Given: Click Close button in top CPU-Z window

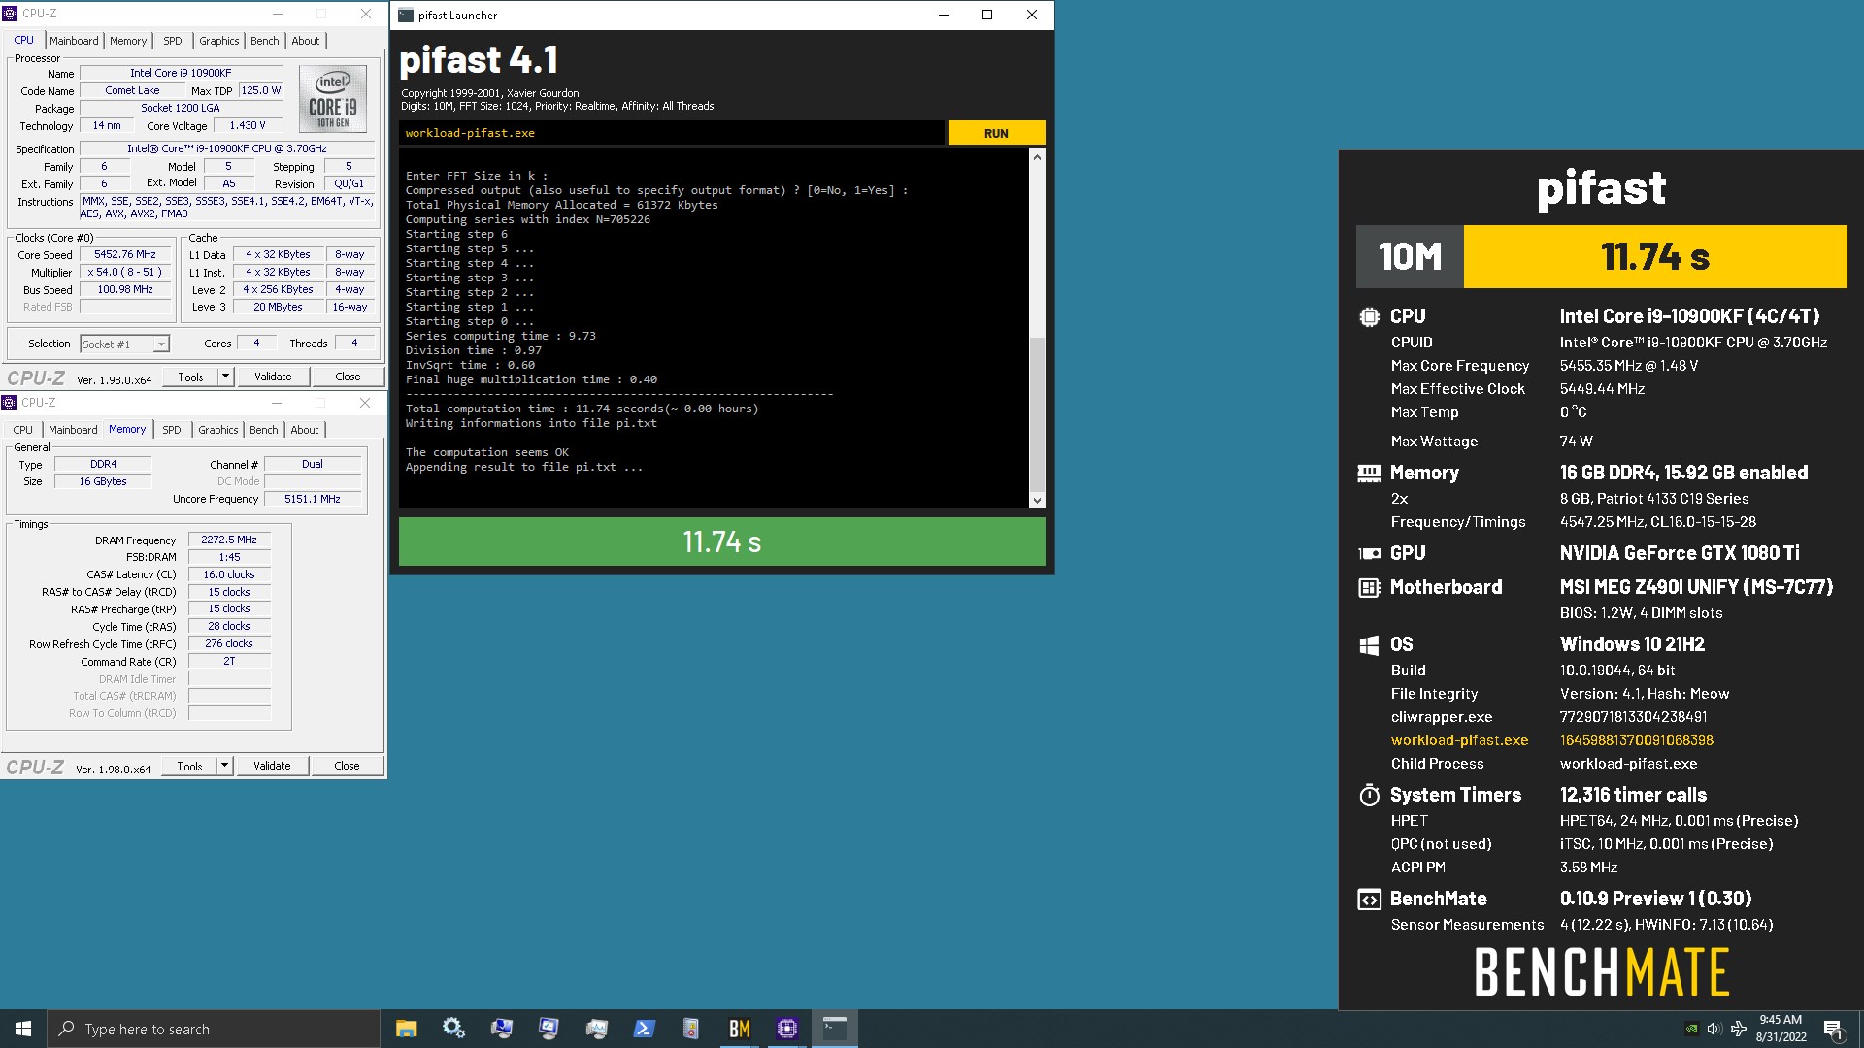Looking at the screenshot, I should [x=348, y=377].
